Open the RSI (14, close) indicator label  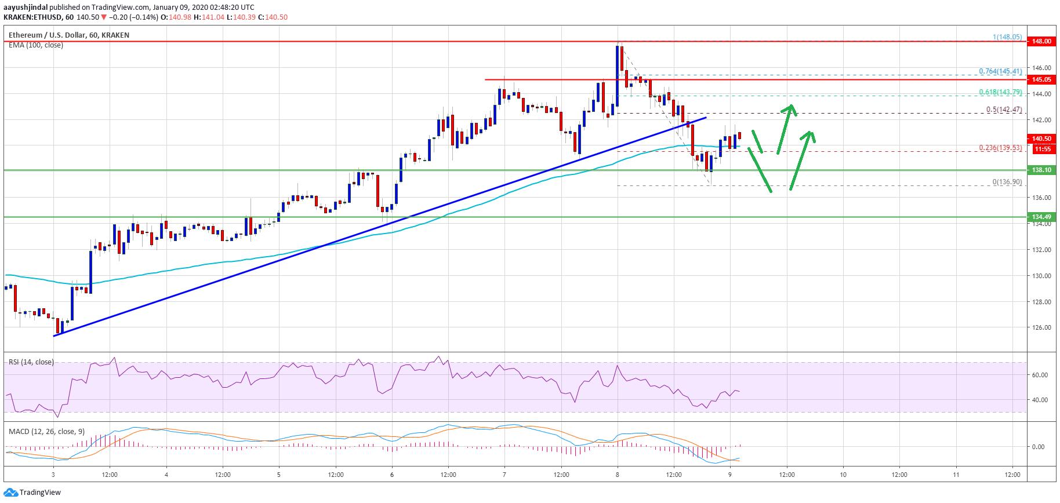(31, 362)
